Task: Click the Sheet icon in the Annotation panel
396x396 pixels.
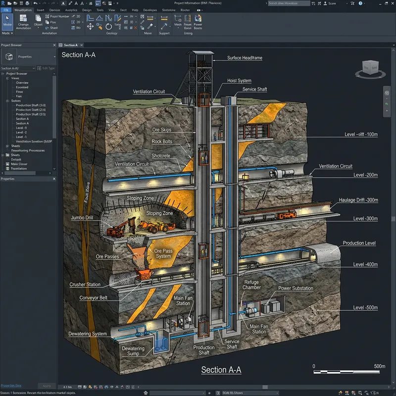Action: pyautogui.click(x=48, y=28)
